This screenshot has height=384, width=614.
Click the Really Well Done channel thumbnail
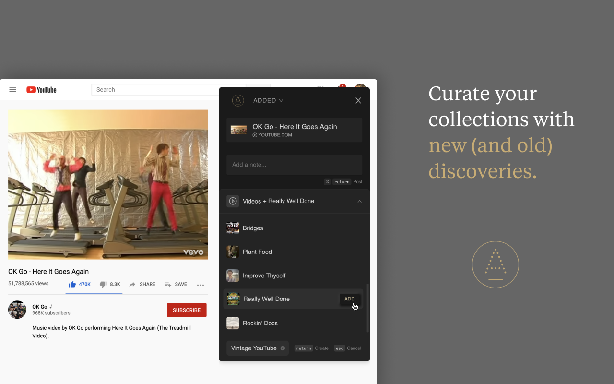click(233, 299)
